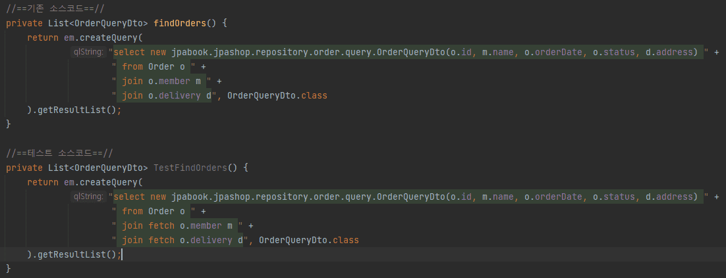Click the qlString hint inside TestFindOrders method
Image resolution: width=726 pixels, height=278 pixels.
click(x=88, y=197)
